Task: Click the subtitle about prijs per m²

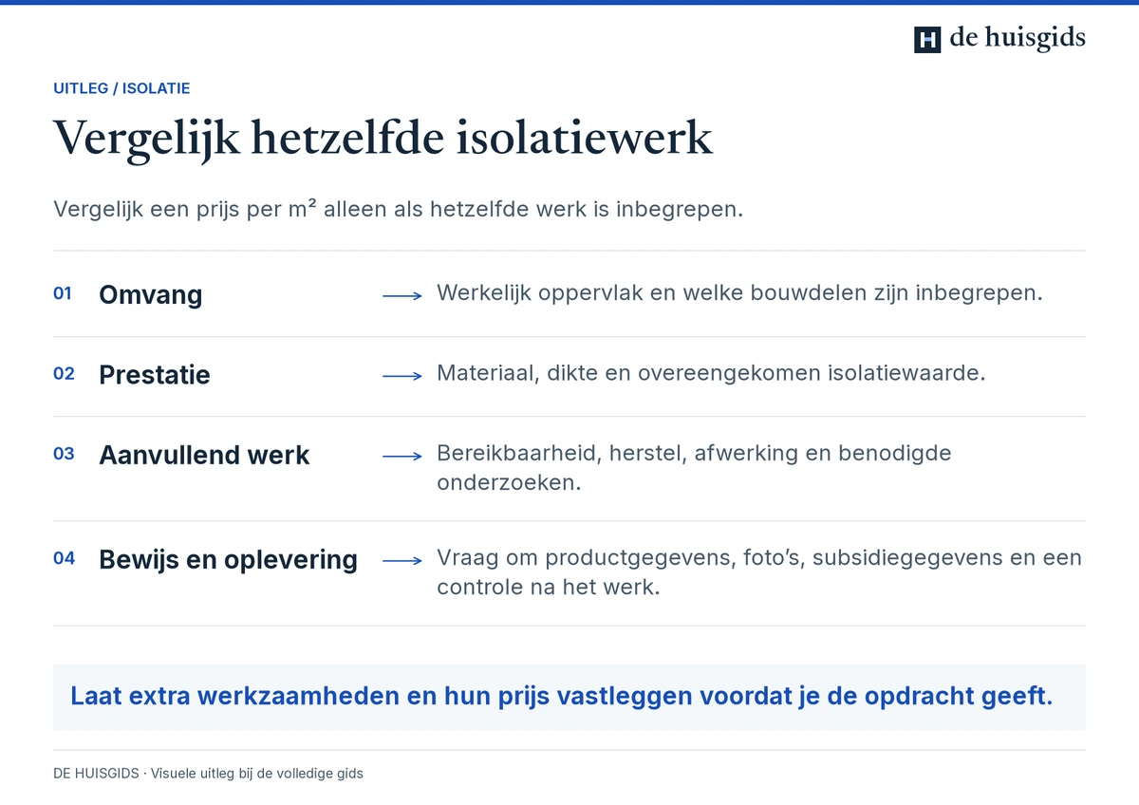Action: click(x=398, y=209)
